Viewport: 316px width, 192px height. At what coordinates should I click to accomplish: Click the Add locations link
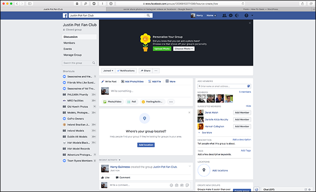220,171
